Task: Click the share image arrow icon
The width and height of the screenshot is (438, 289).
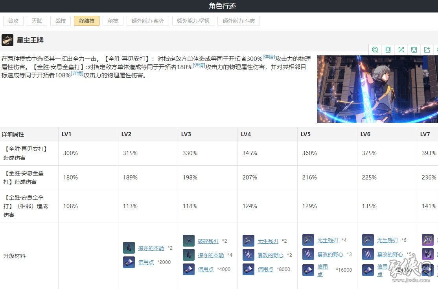Action: pos(427,49)
